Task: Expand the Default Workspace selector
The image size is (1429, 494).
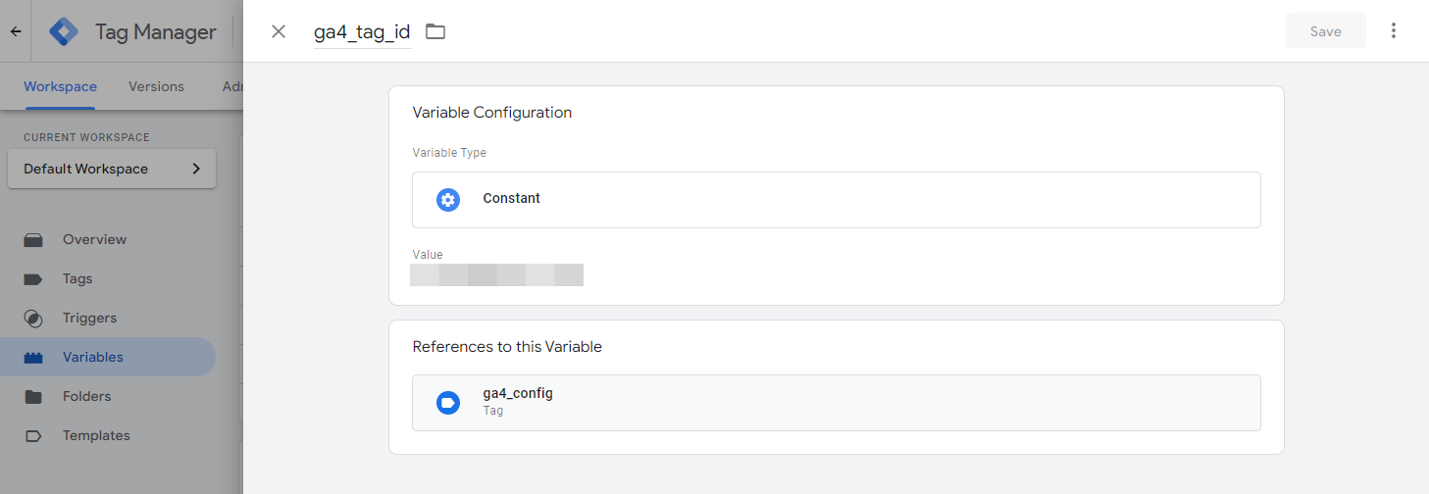Action: pos(112,169)
